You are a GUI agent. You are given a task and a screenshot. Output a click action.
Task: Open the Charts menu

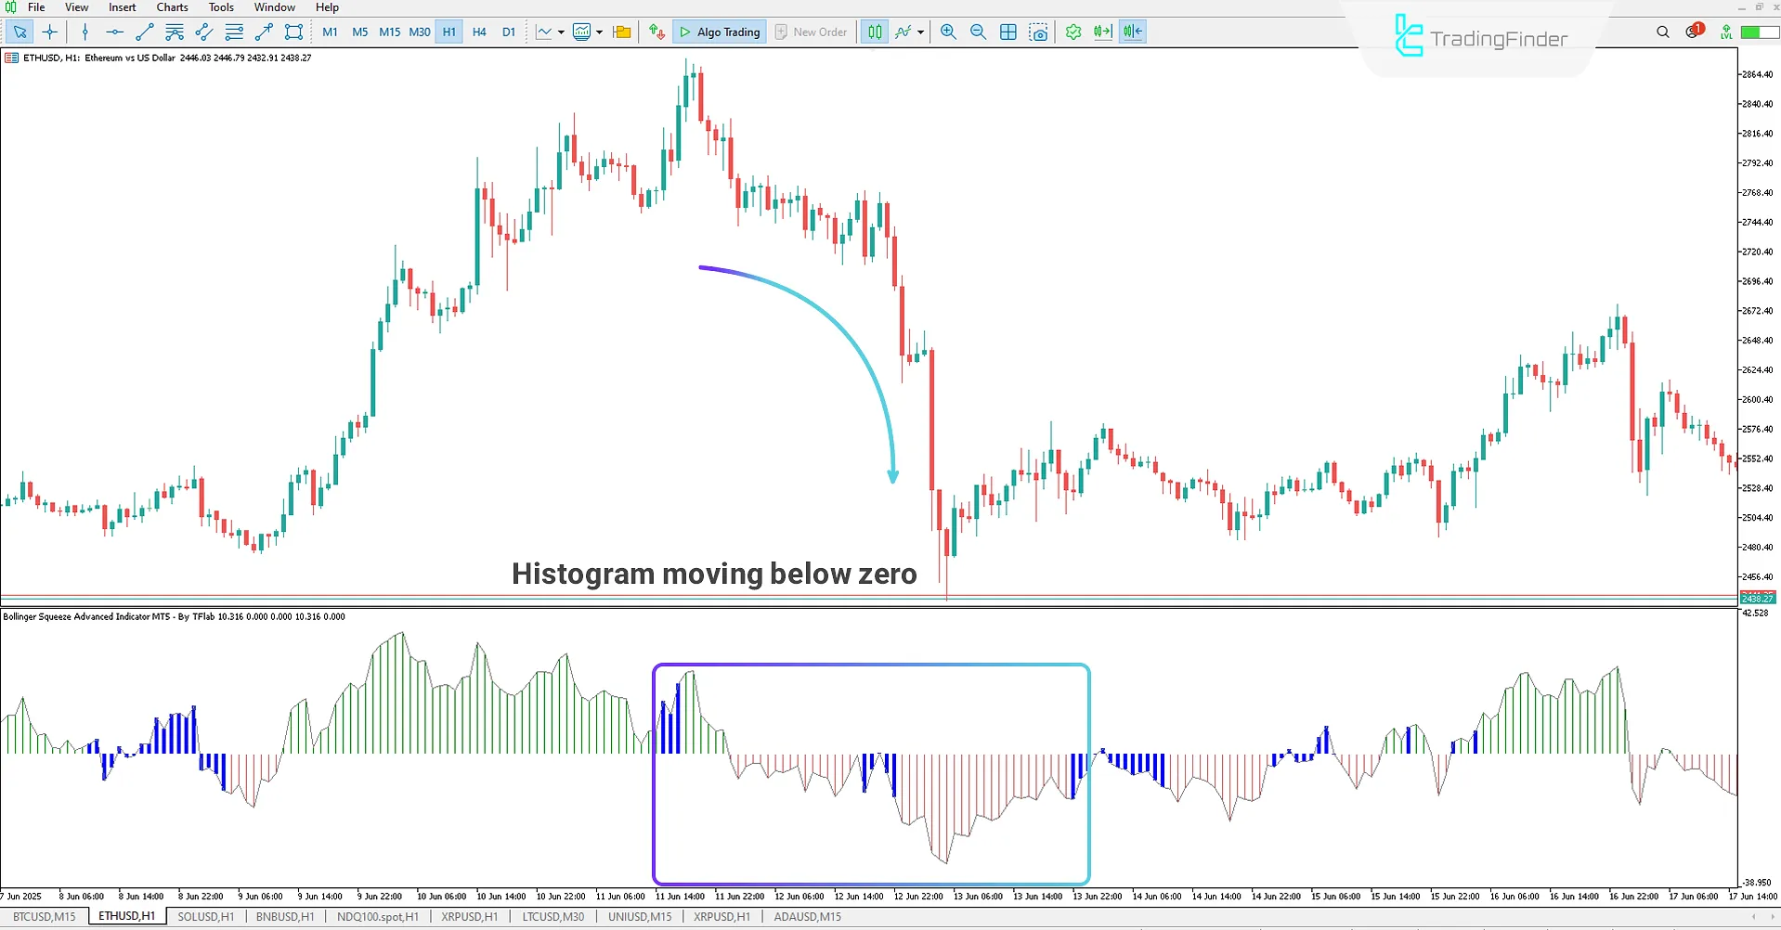point(172,6)
